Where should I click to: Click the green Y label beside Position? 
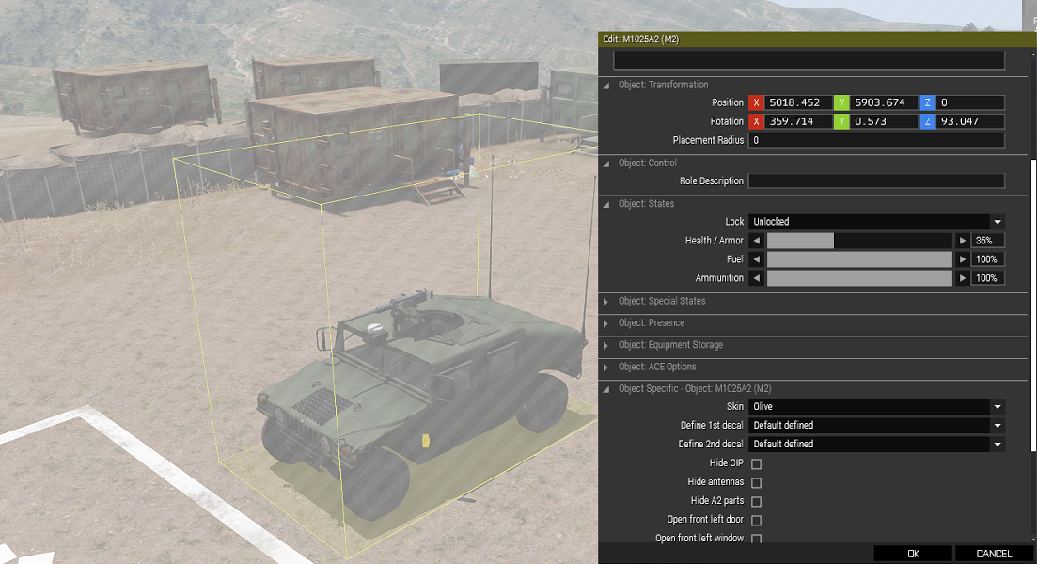tap(841, 102)
